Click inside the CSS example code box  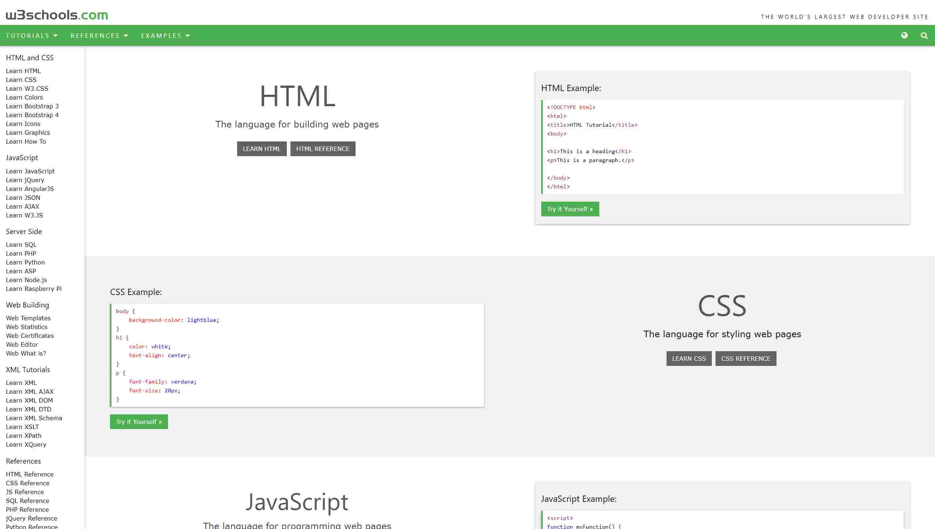pos(297,355)
